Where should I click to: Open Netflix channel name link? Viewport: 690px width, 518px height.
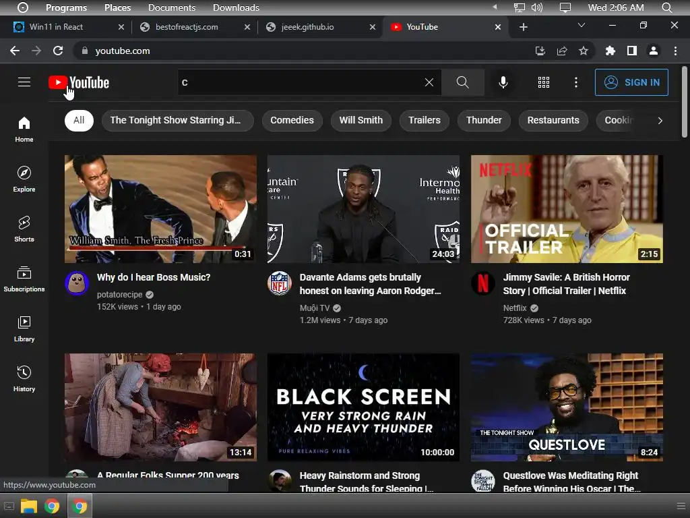click(x=514, y=308)
